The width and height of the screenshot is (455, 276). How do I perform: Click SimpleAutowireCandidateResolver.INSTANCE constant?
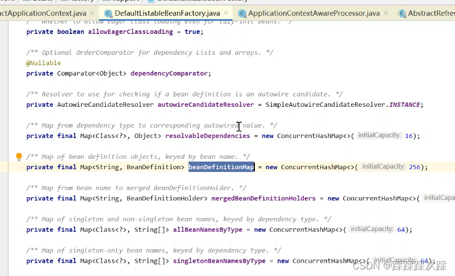343,105
